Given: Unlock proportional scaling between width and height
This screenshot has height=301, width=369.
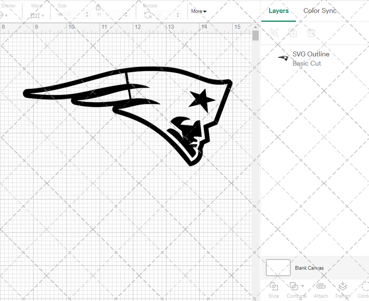Looking at the screenshot, I should [98, 8].
